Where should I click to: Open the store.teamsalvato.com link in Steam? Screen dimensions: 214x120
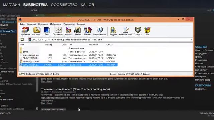[55, 98]
